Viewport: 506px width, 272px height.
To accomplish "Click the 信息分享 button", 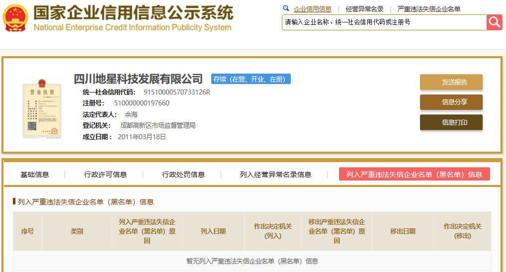I will (x=451, y=102).
